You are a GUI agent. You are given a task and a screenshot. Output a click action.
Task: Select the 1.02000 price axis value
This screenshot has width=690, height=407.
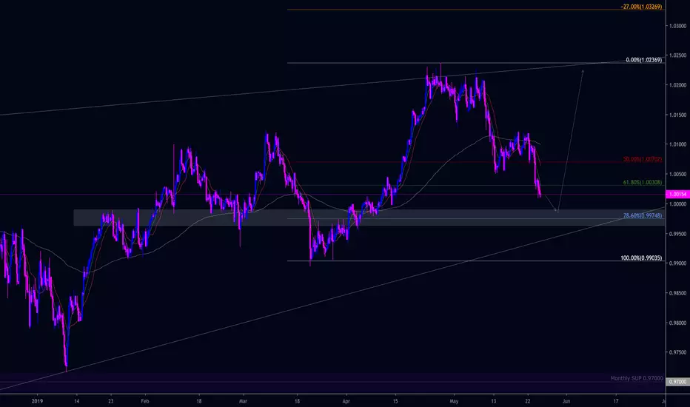tap(677, 85)
